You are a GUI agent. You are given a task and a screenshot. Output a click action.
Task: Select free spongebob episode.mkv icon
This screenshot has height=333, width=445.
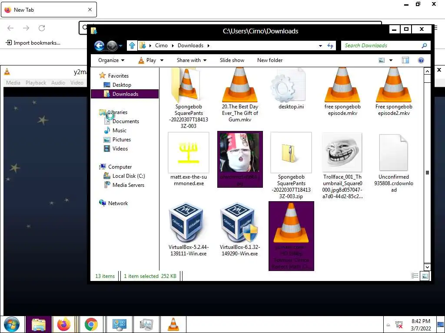pos(342,85)
